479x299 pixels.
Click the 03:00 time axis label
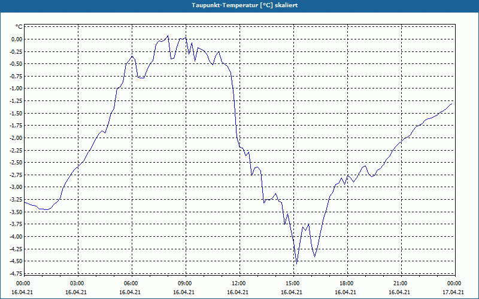(77, 283)
